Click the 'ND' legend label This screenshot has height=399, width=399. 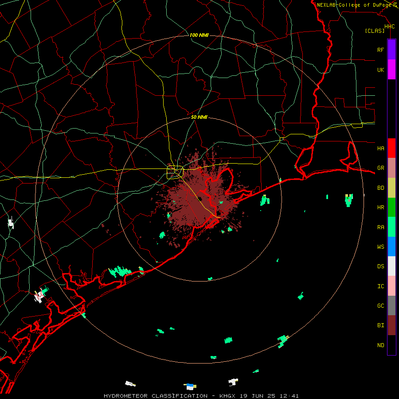381,345
